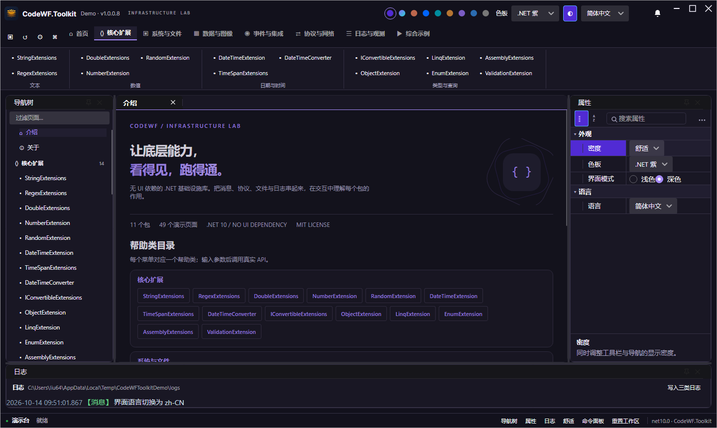Switch to categorized property view
The height and width of the screenshot is (428, 717).
click(581, 118)
